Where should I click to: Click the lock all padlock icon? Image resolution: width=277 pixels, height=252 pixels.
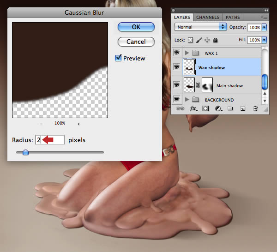pyautogui.click(x=215, y=40)
